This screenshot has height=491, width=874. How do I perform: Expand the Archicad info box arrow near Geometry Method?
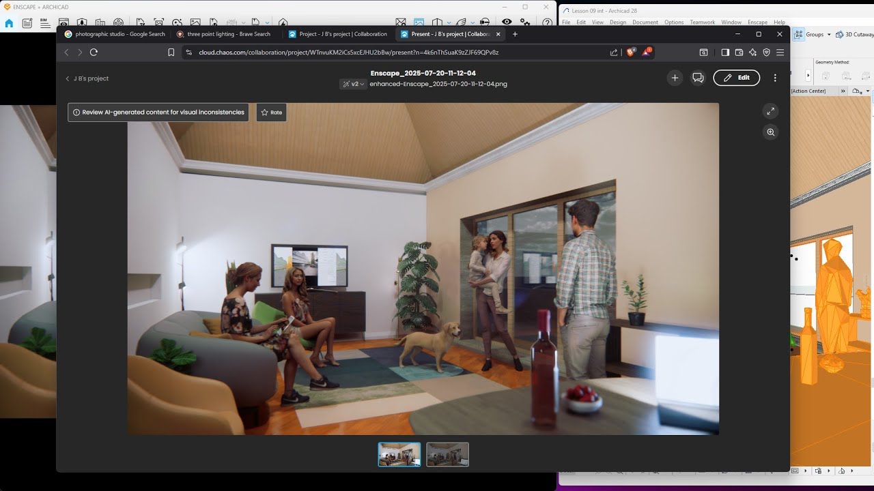[x=808, y=76]
